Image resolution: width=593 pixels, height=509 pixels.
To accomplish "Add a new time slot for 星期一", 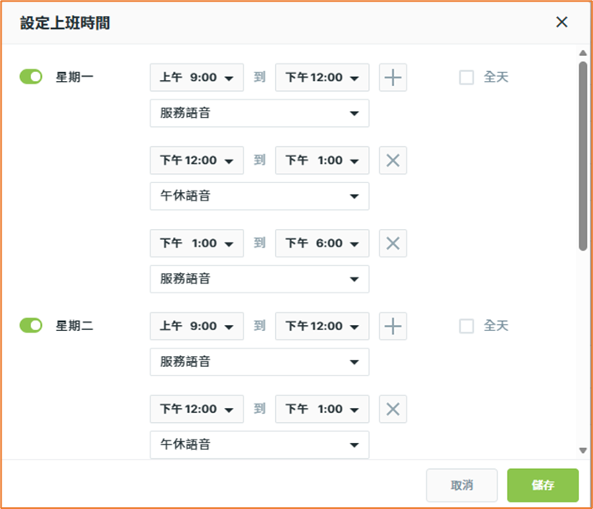I will coord(393,78).
